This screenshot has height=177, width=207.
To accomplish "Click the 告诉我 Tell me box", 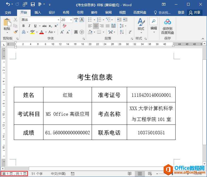I will pyautogui.click(x=162, y=13).
